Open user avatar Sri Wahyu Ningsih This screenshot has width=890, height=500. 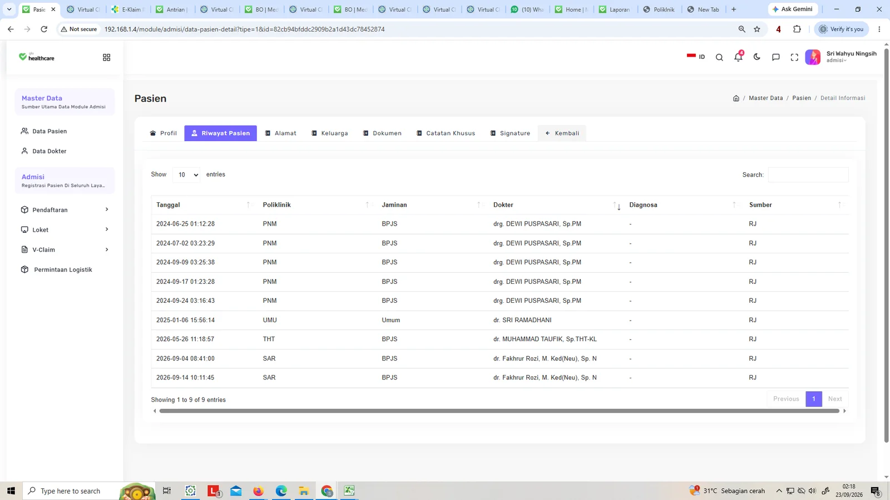coord(813,57)
